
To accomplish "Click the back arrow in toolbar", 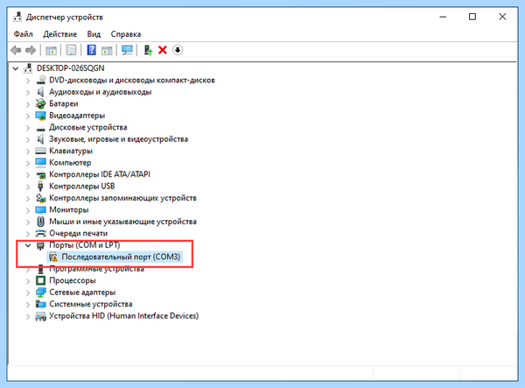I will tap(16, 50).
